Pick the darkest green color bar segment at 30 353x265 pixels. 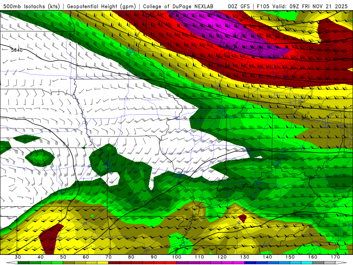click(23, 263)
